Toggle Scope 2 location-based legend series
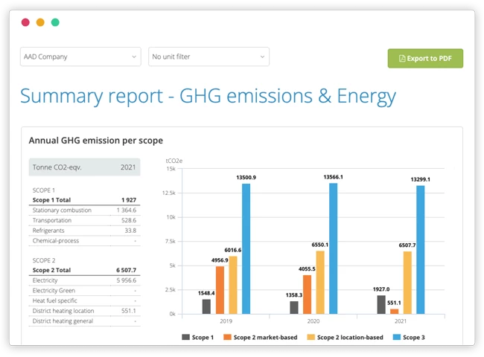The width and height of the screenshot is (484, 357). coord(345,337)
